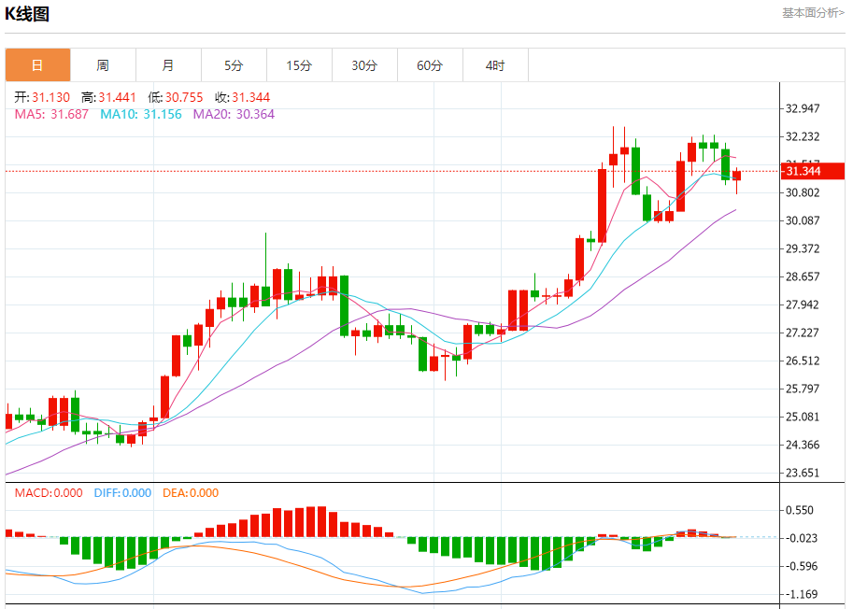Select the MACD value label
Viewport: 853px width, 609px height.
tap(48, 493)
